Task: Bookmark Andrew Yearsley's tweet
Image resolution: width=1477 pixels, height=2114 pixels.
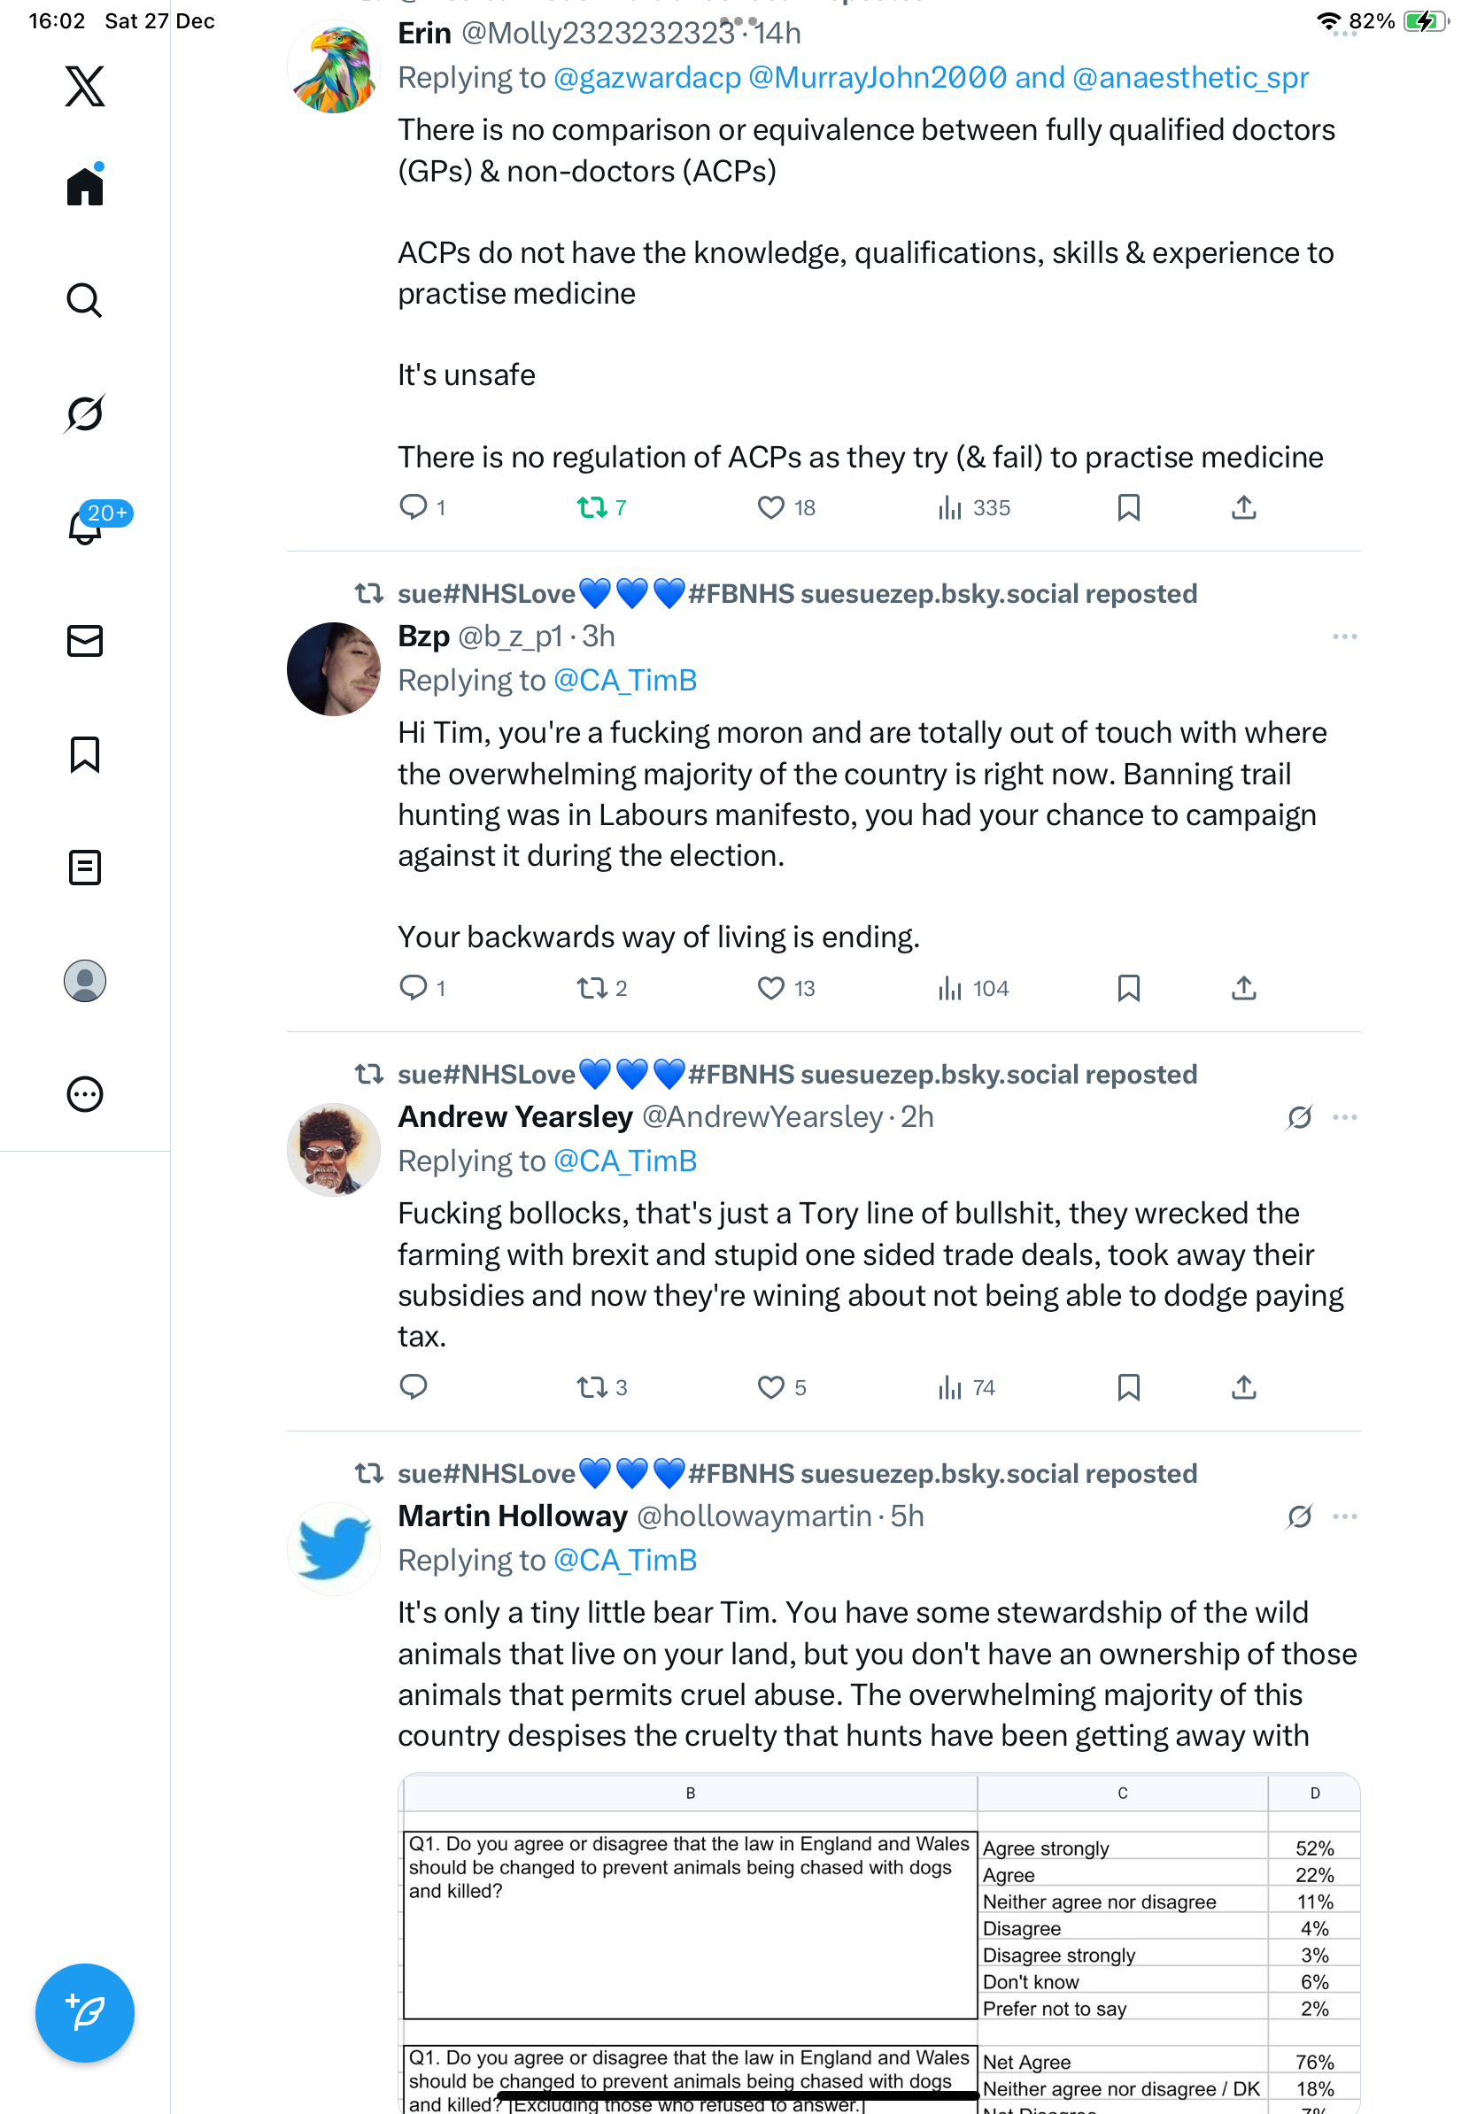Action: (x=1128, y=1386)
